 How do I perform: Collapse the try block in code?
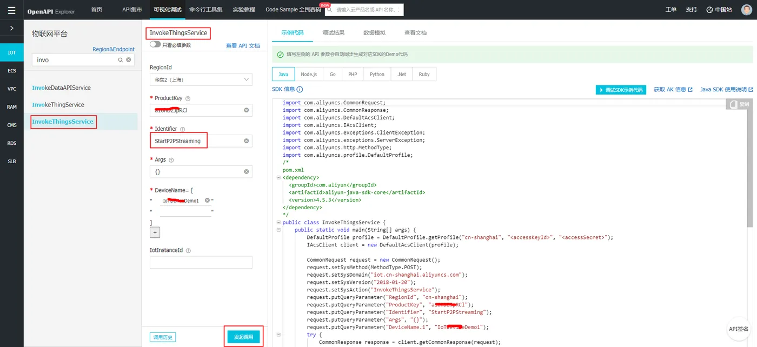click(278, 335)
